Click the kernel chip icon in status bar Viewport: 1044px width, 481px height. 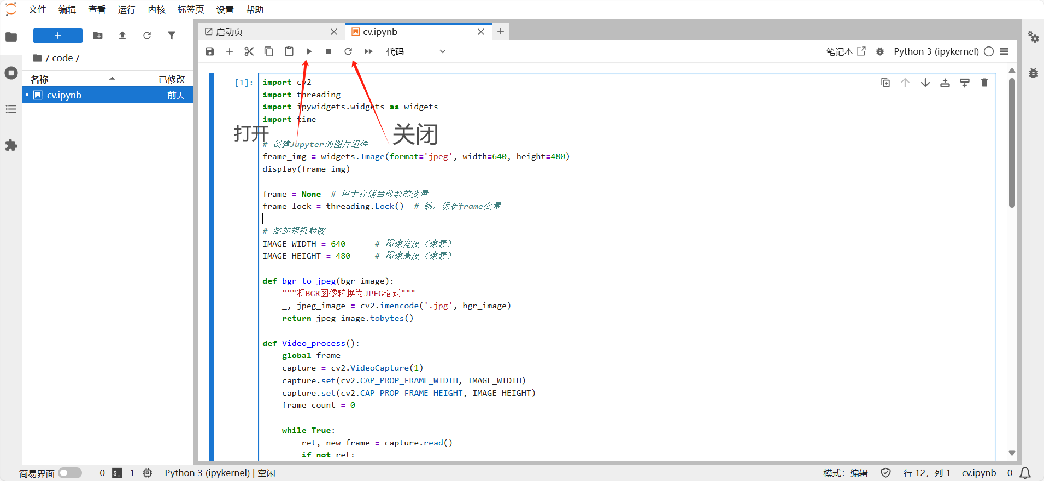147,473
